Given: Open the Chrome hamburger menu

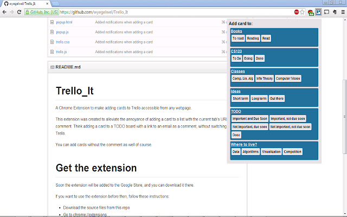Looking at the screenshot, I should pyautogui.click(x=342, y=11).
